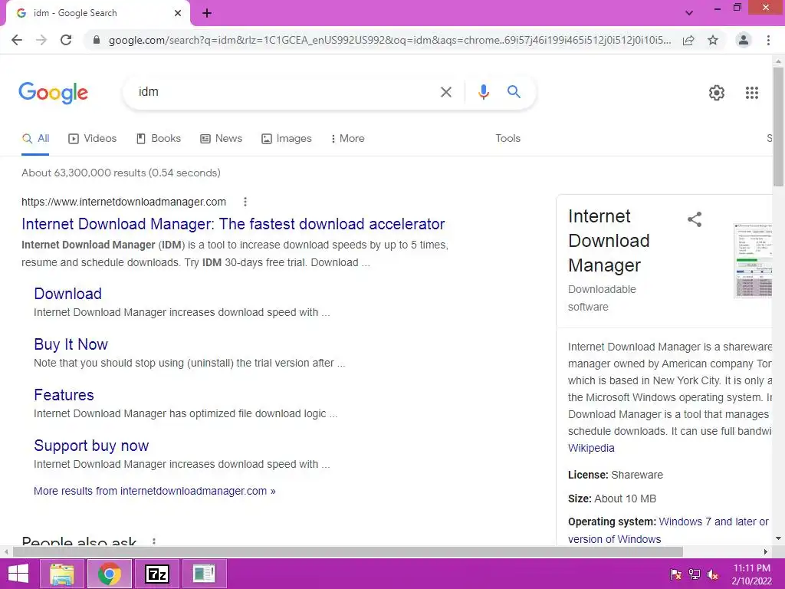Open 7-Zip from the taskbar
Screen dimensions: 785x589
pos(156,574)
